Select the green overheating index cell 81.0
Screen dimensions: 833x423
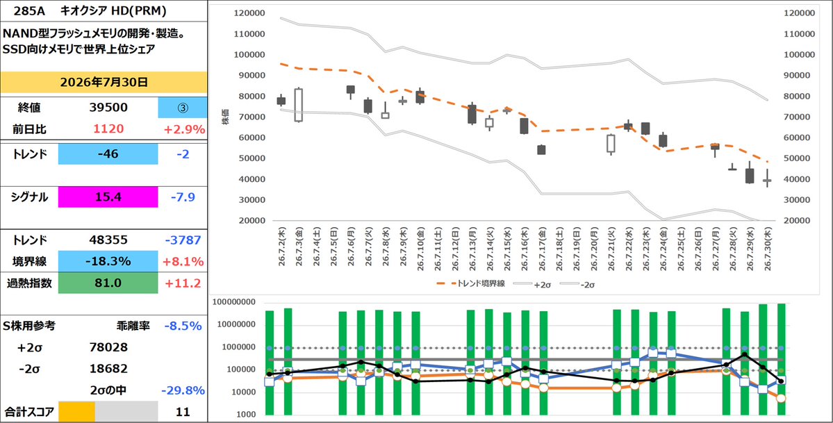point(108,283)
